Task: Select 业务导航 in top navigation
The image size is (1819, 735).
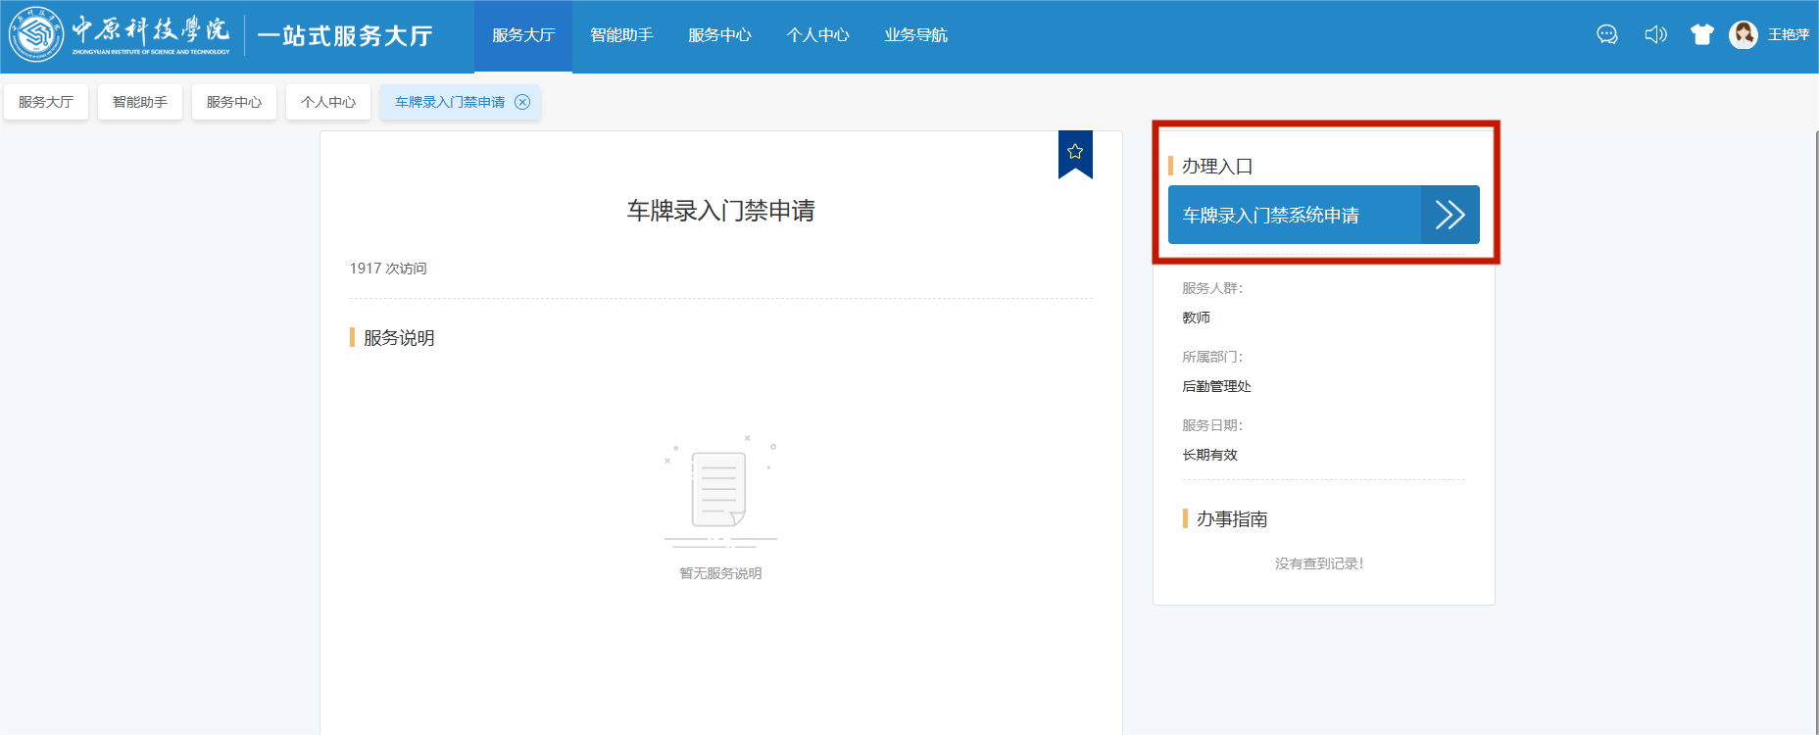Action: [915, 35]
